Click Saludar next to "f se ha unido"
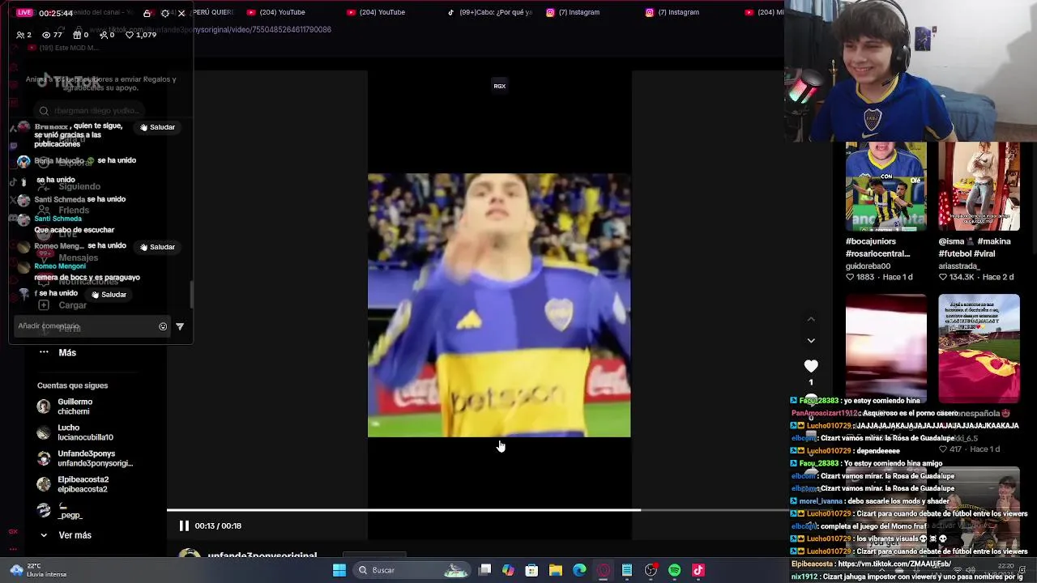 click(x=109, y=295)
